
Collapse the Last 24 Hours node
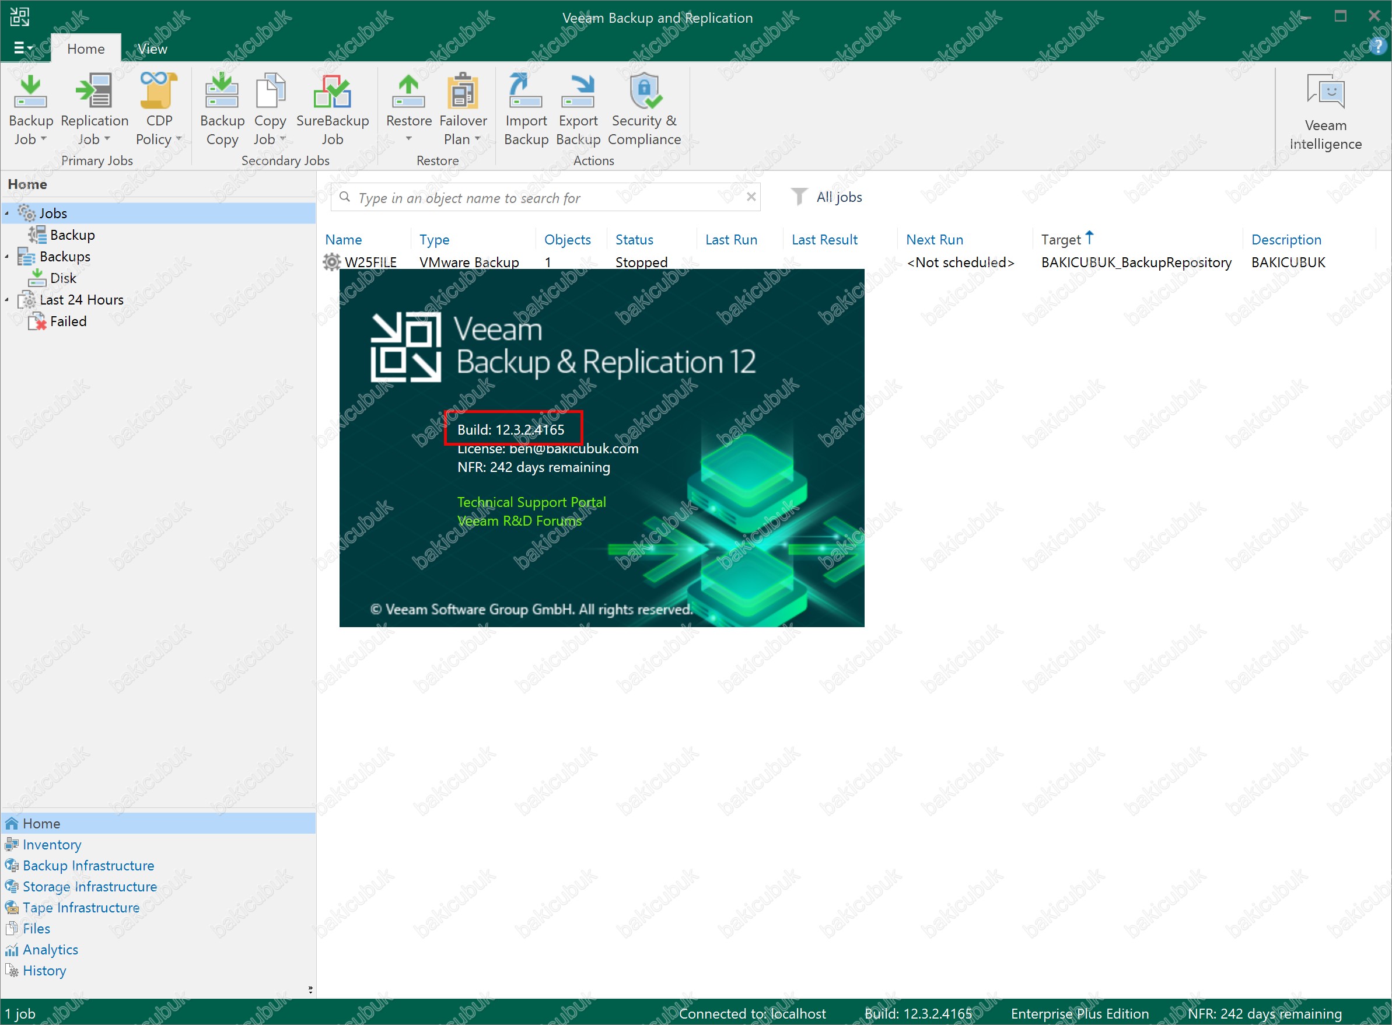(7, 300)
